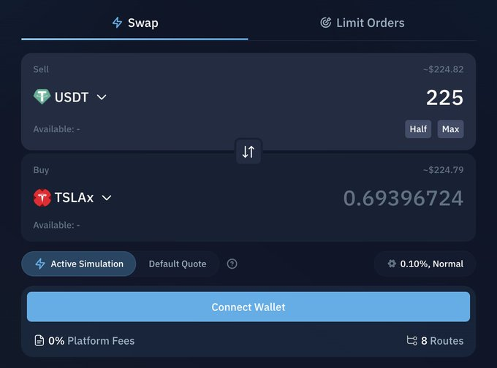Viewport: 497px width, 368px height.
Task: Open slippage settings gear icon
Action: 392,264
